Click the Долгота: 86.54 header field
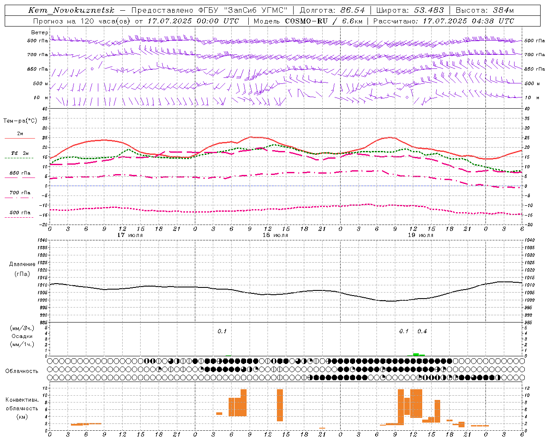Image resolution: width=547 pixels, height=438 pixels. 332,10
